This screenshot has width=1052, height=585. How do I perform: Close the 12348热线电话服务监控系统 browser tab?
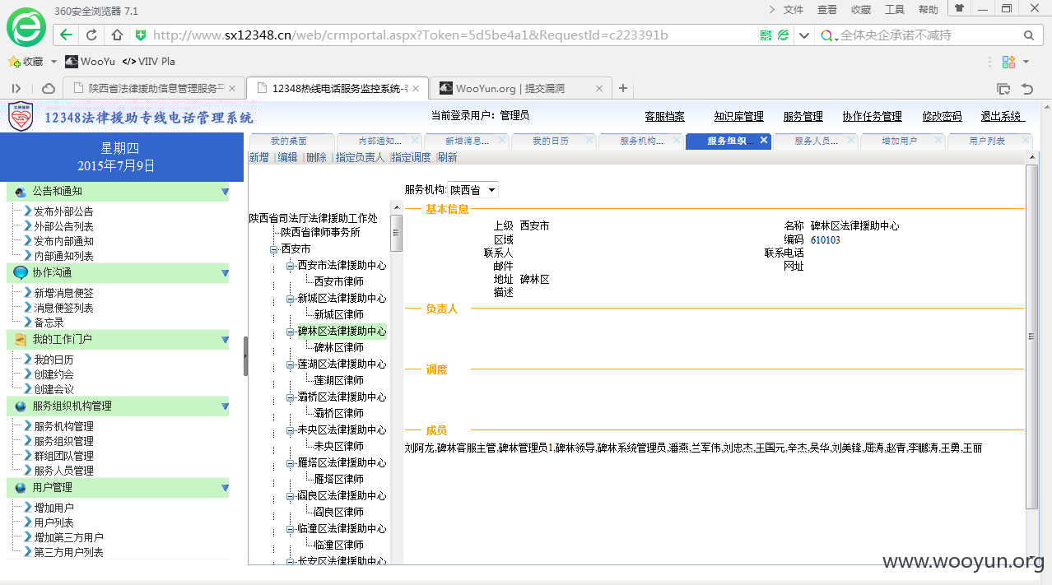click(416, 88)
